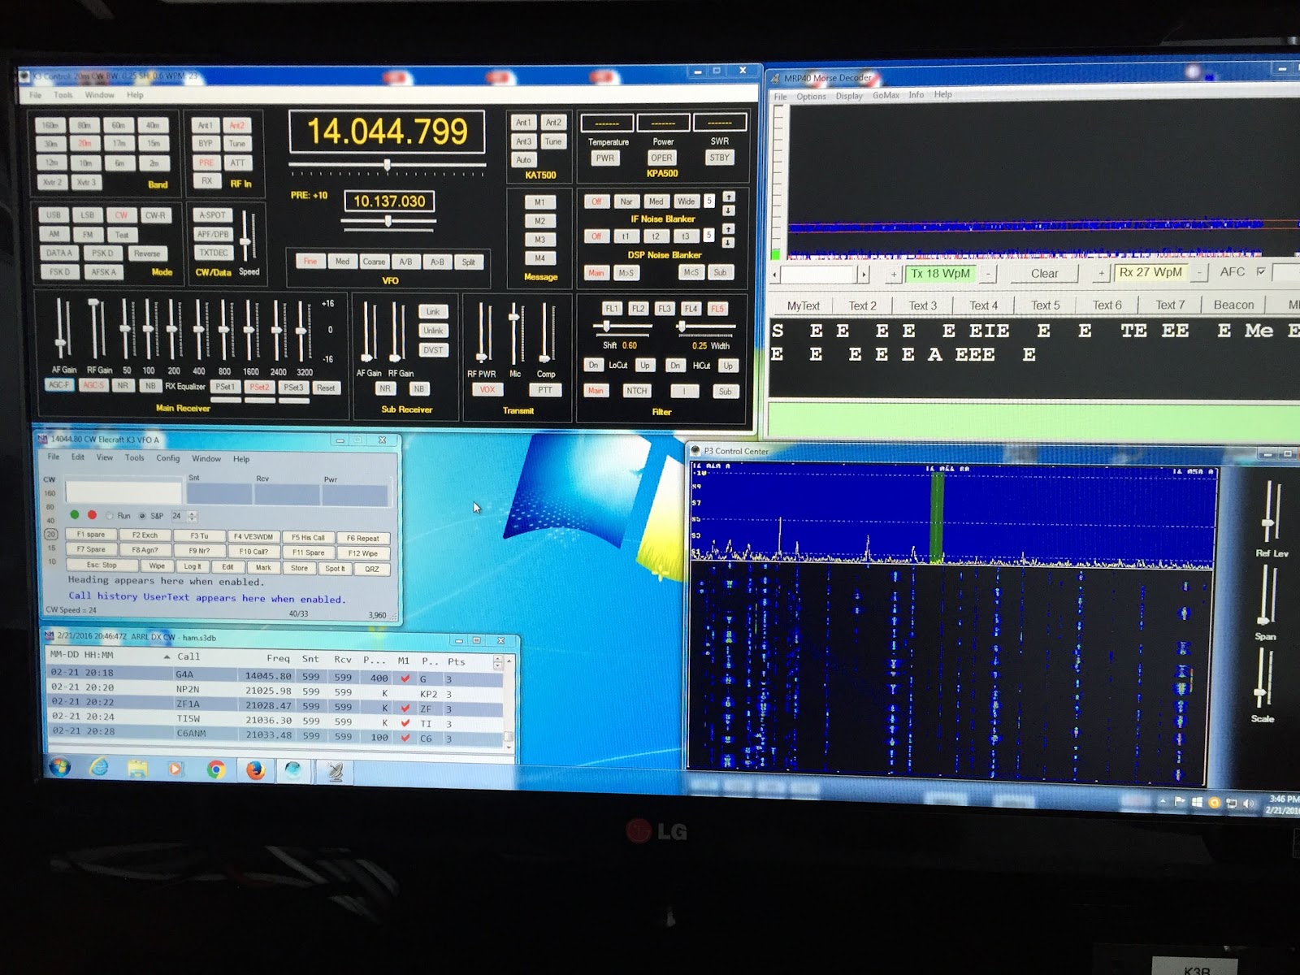Open Windows Explorer folder icon in taskbar

[137, 768]
